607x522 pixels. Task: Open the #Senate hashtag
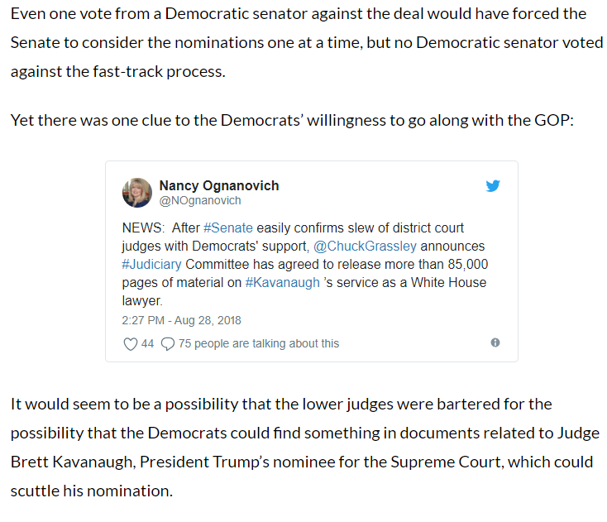228,227
